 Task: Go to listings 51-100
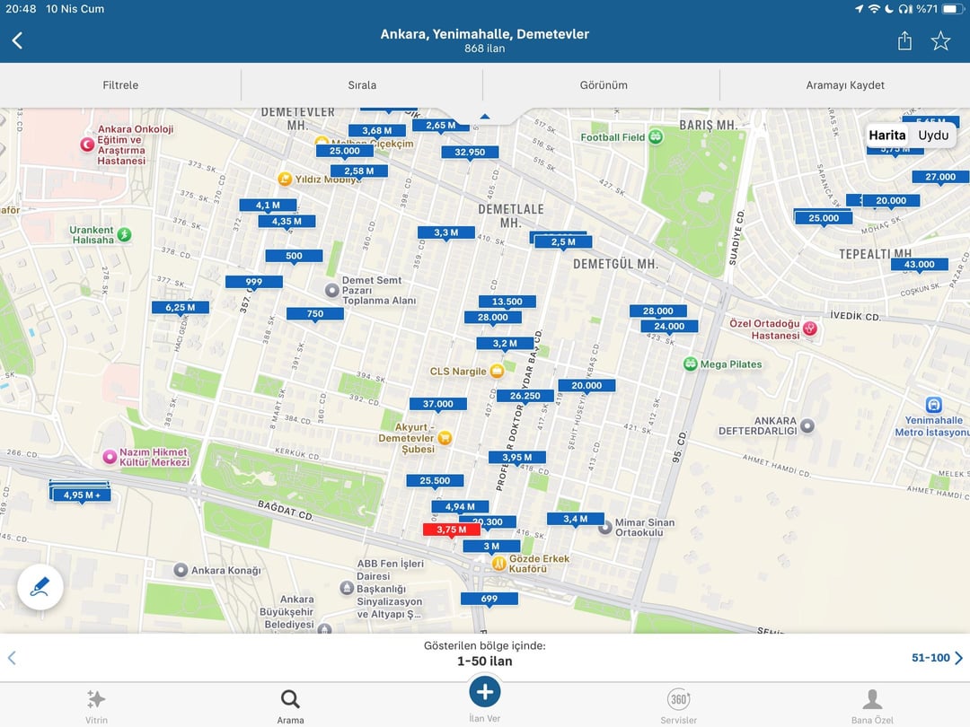937,658
